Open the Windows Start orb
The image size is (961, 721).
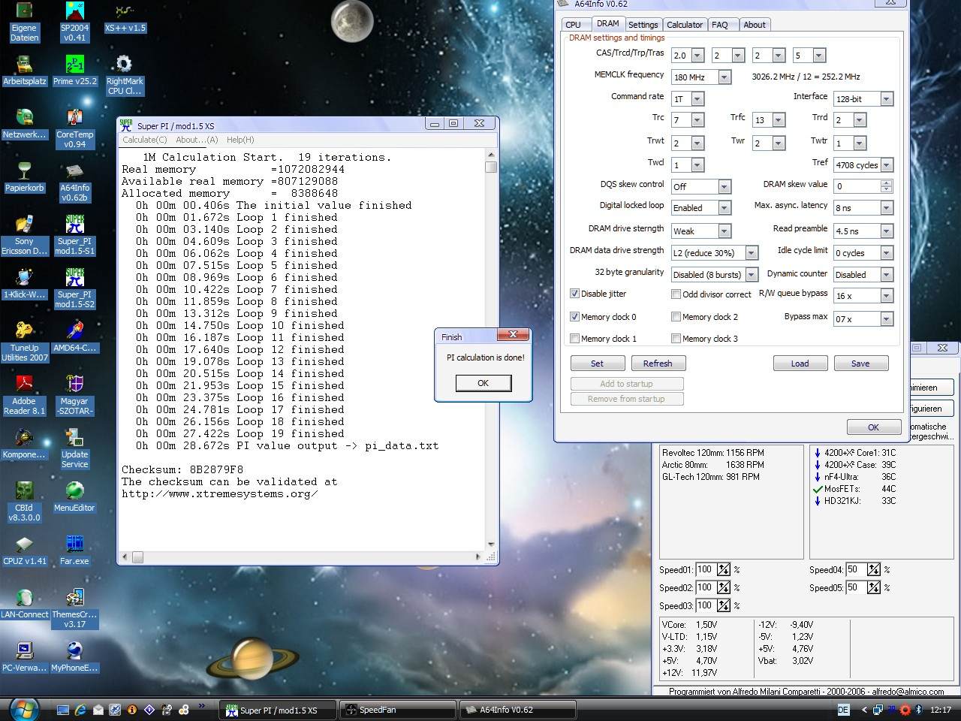click(24, 708)
